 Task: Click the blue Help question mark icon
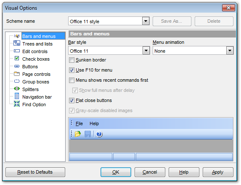pos(99,134)
